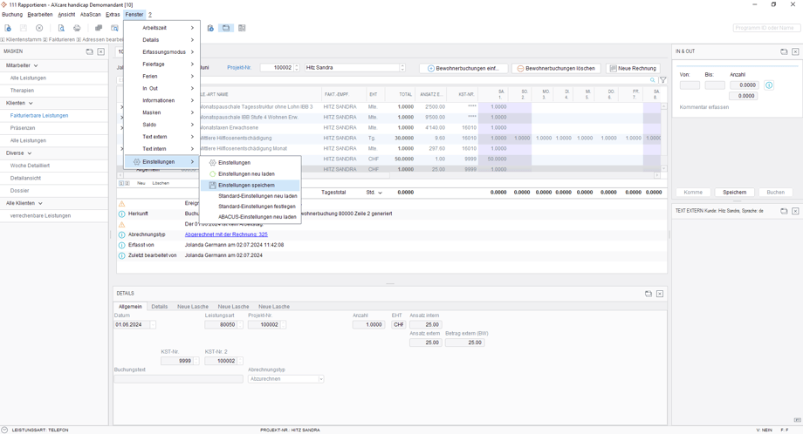
Task: Click the search magnifier above the table
Action: (653, 80)
